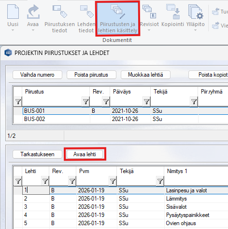Click the Vie export icon

tap(216, 26)
